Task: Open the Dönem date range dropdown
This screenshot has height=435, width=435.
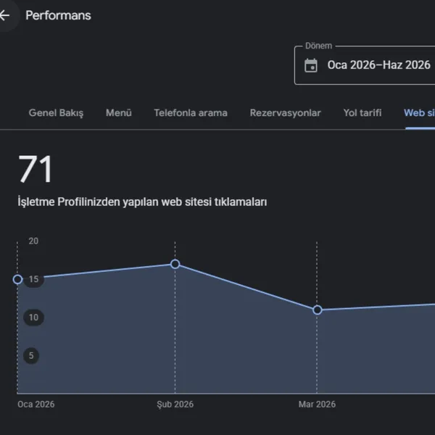Action: (x=365, y=65)
